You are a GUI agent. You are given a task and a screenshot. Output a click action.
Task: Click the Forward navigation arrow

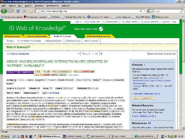pyautogui.click(x=10, y=11)
